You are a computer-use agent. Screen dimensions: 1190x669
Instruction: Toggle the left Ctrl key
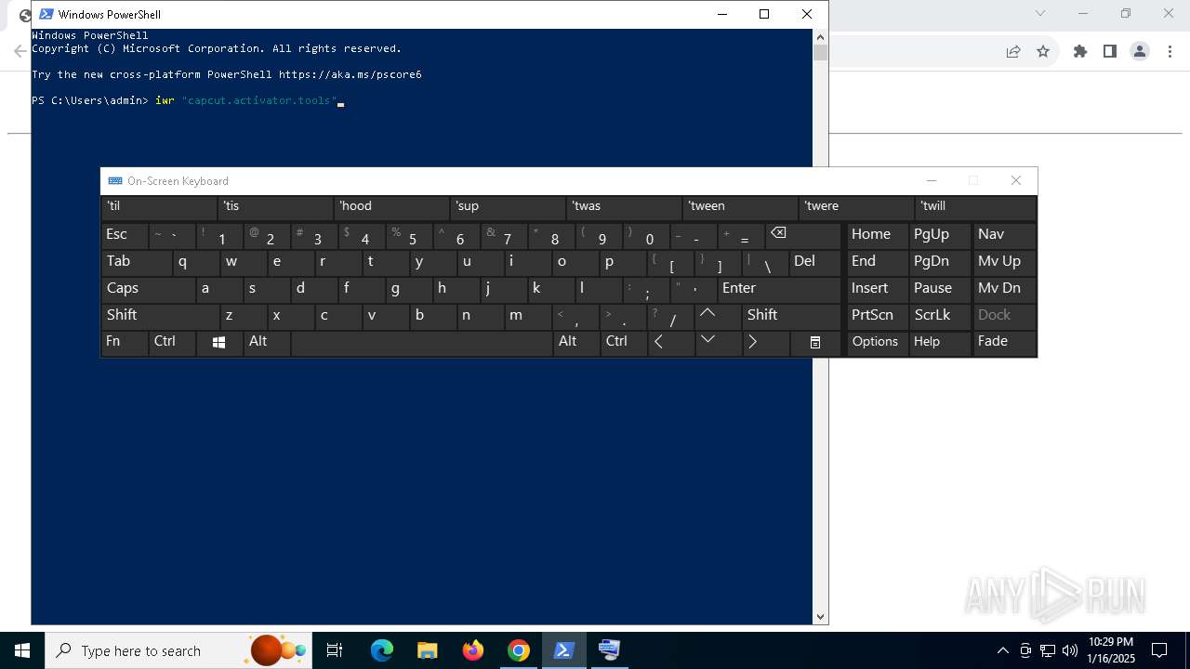[x=172, y=342]
